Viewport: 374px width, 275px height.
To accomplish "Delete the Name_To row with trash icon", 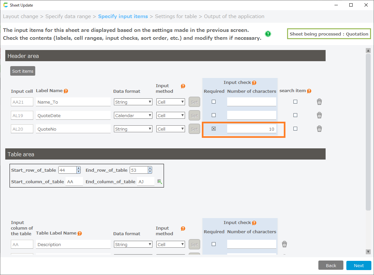I will coord(319,102).
